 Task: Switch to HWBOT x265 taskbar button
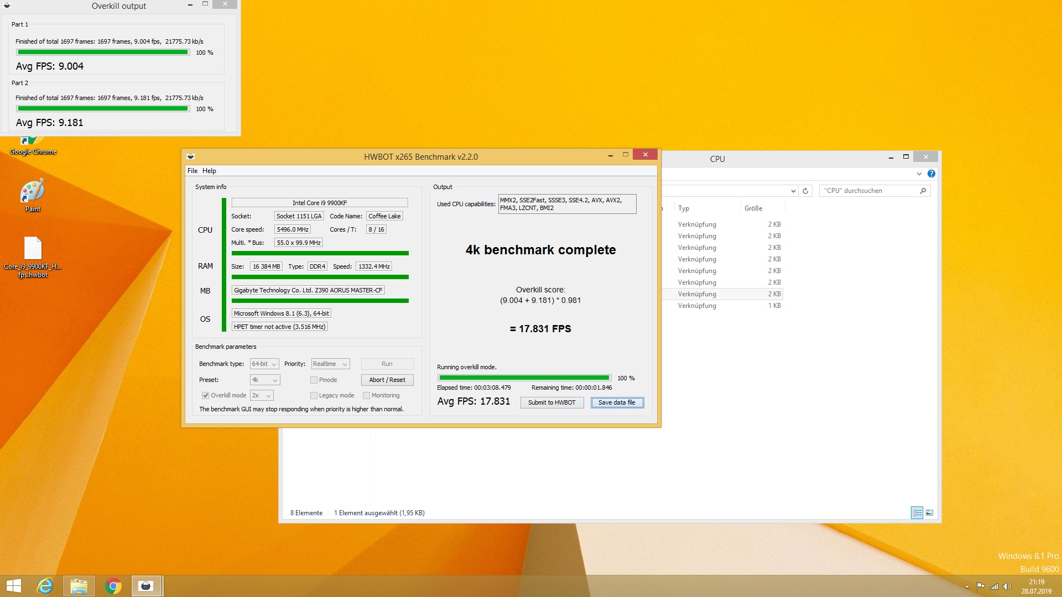tap(147, 586)
